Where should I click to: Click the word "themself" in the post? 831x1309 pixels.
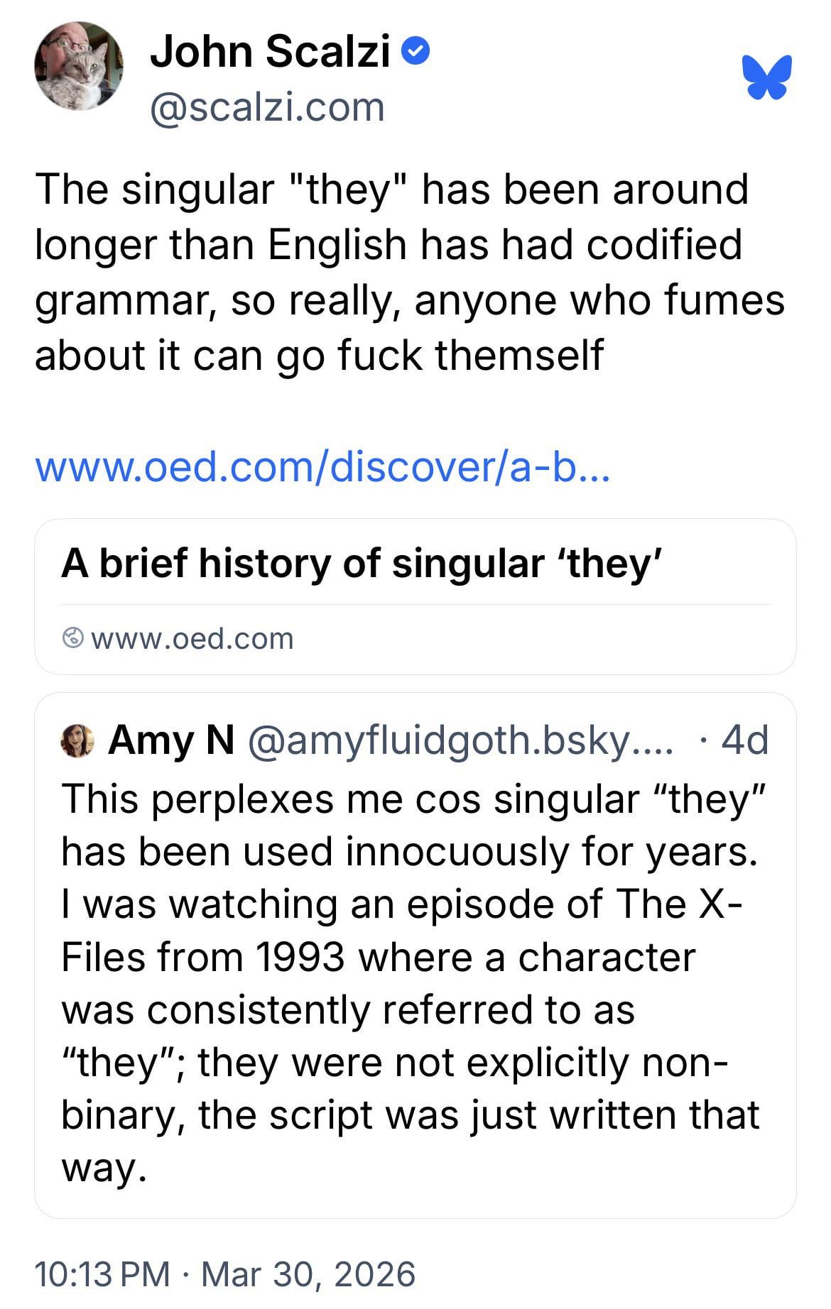tap(519, 355)
